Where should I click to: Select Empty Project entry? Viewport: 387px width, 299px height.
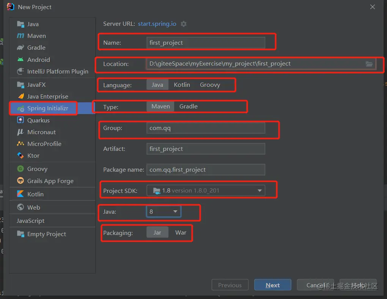[x=52, y=234]
